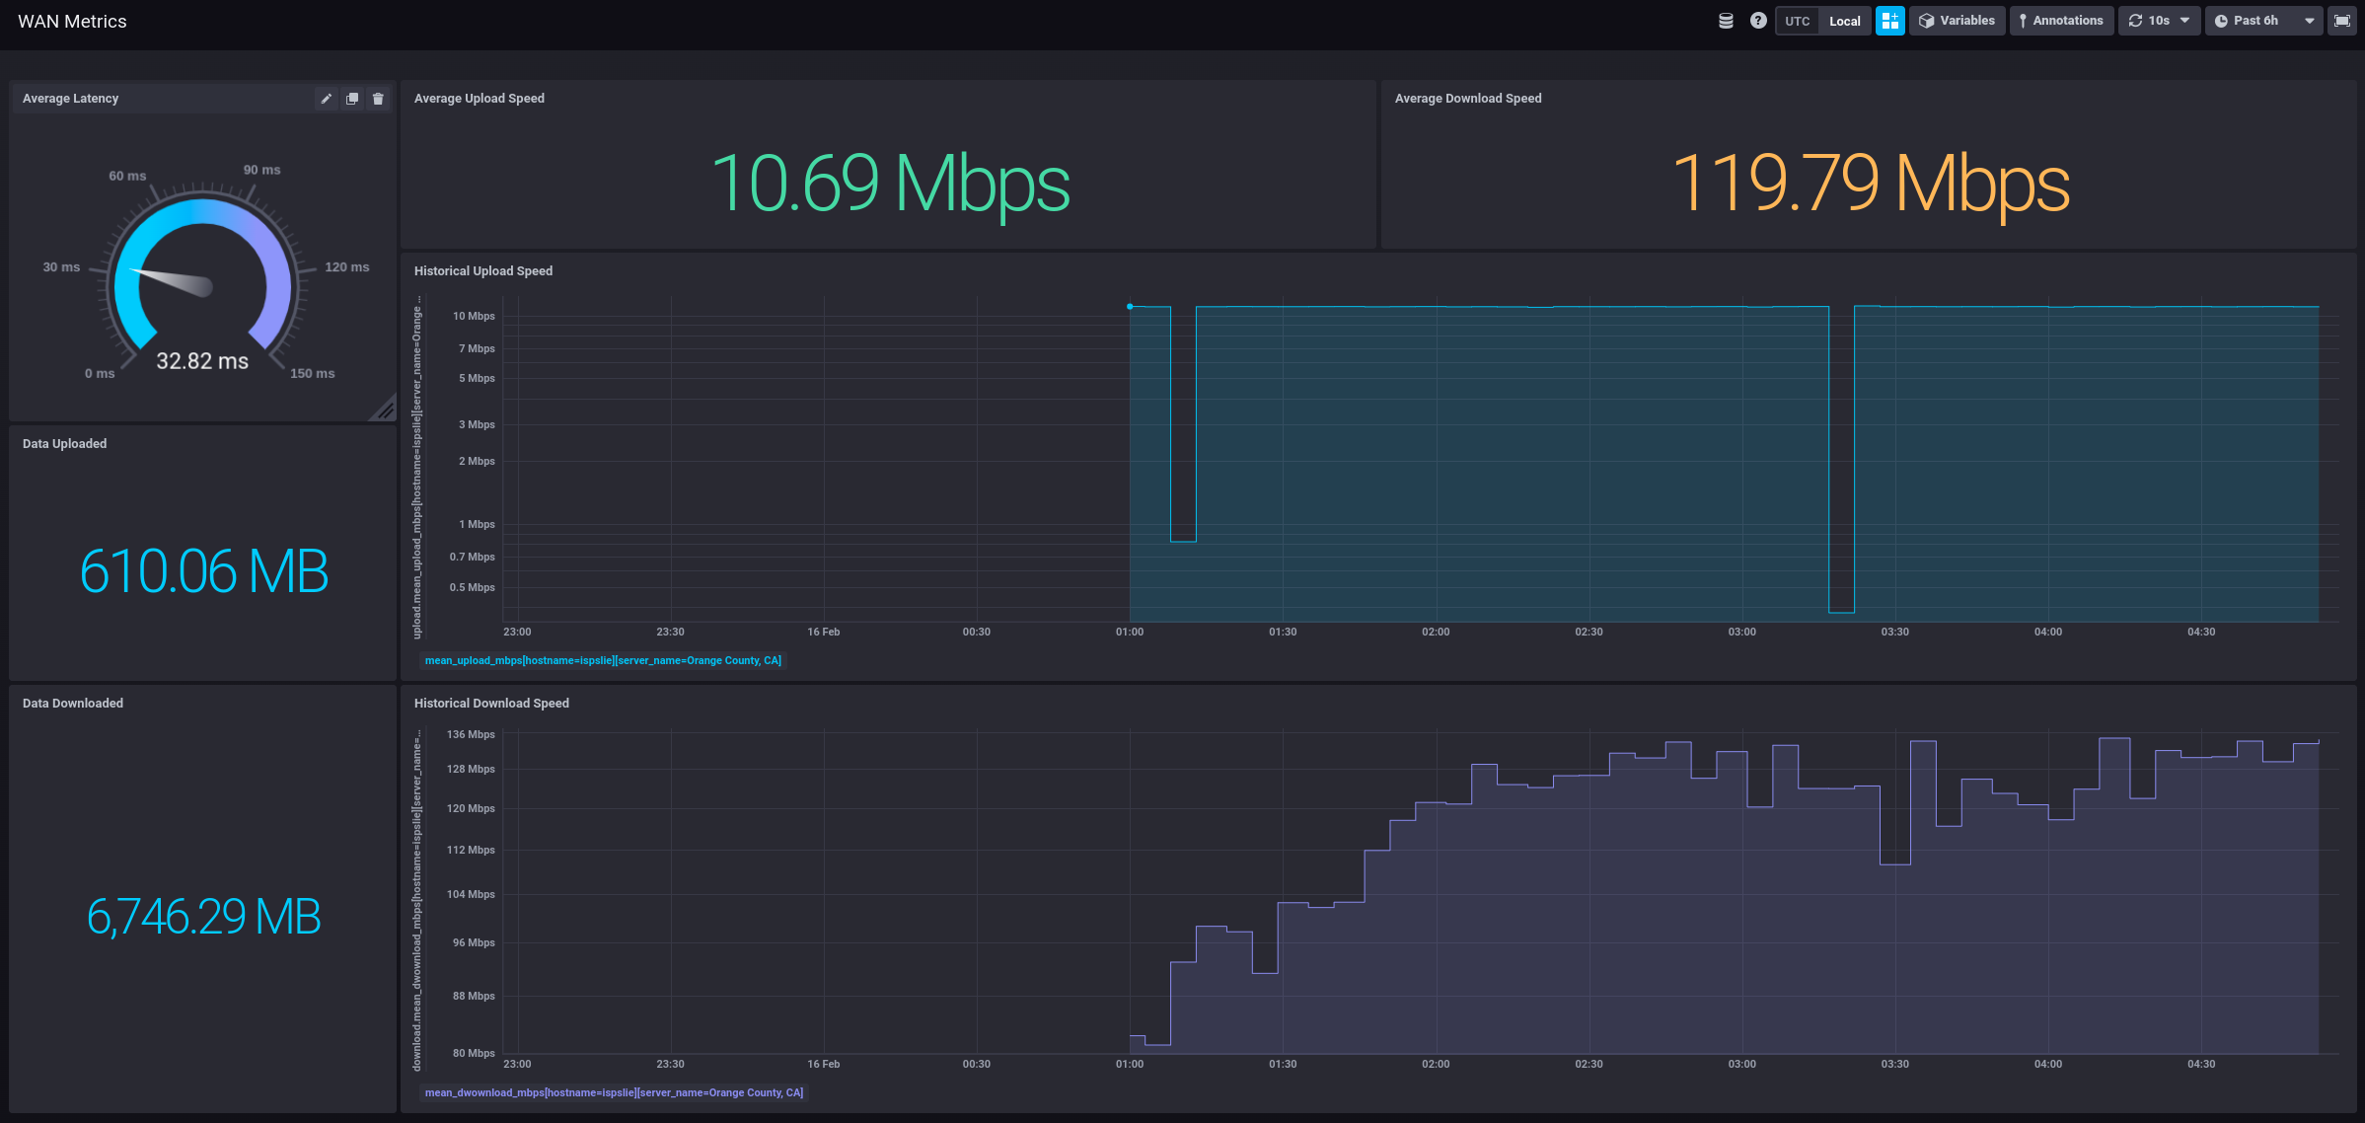Viewport: 2365px width, 1123px height.
Task: Open the 10s auto-refresh dropdown
Action: [2159, 21]
